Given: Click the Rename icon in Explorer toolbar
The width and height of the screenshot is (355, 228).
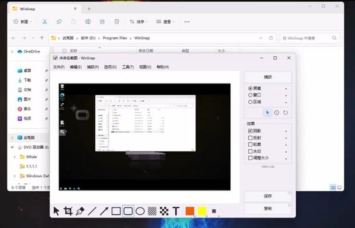Looking at the screenshot, I should [x=88, y=22].
